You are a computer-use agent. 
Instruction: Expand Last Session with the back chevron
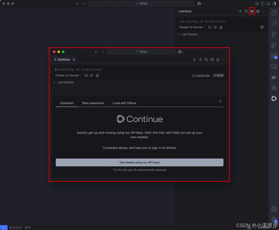point(55,82)
